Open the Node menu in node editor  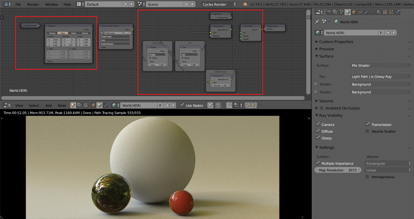[x=62, y=105]
